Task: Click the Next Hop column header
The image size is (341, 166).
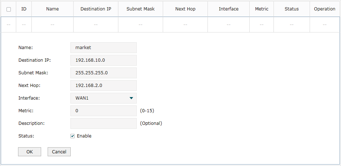Action: (x=185, y=9)
